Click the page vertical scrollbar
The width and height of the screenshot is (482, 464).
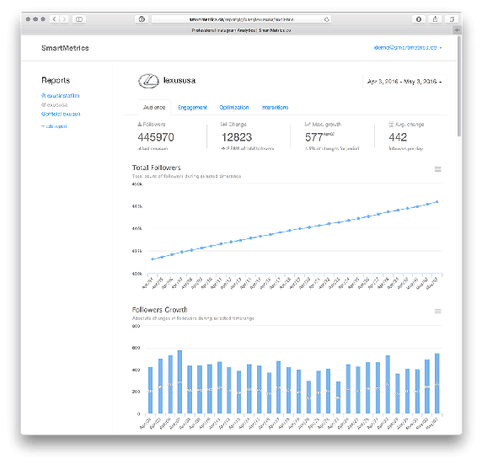tap(459, 86)
